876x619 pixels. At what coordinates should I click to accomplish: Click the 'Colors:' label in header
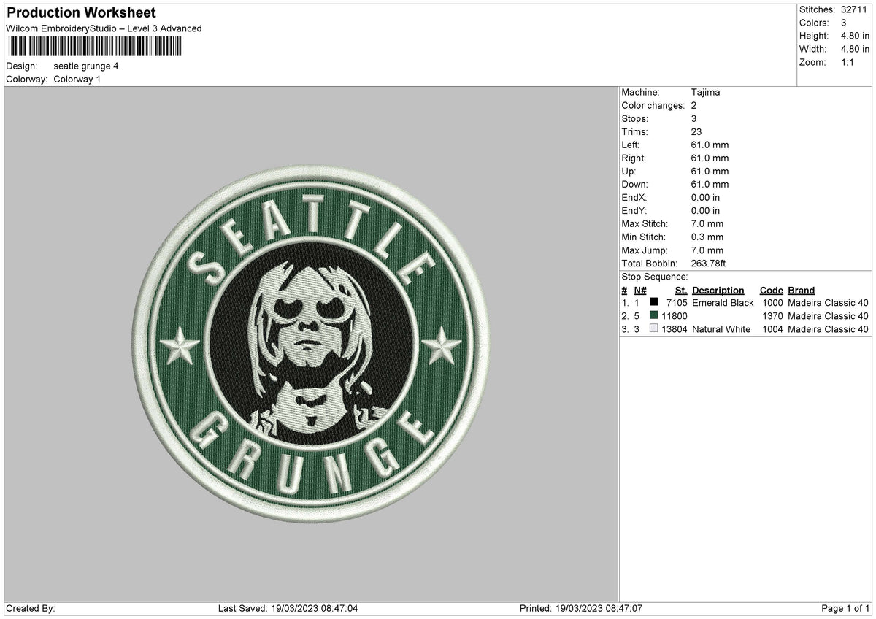[814, 23]
